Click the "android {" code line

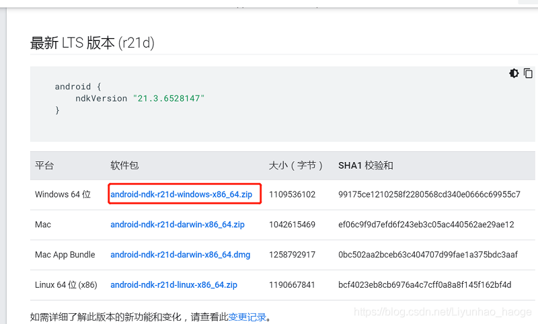tap(78, 87)
